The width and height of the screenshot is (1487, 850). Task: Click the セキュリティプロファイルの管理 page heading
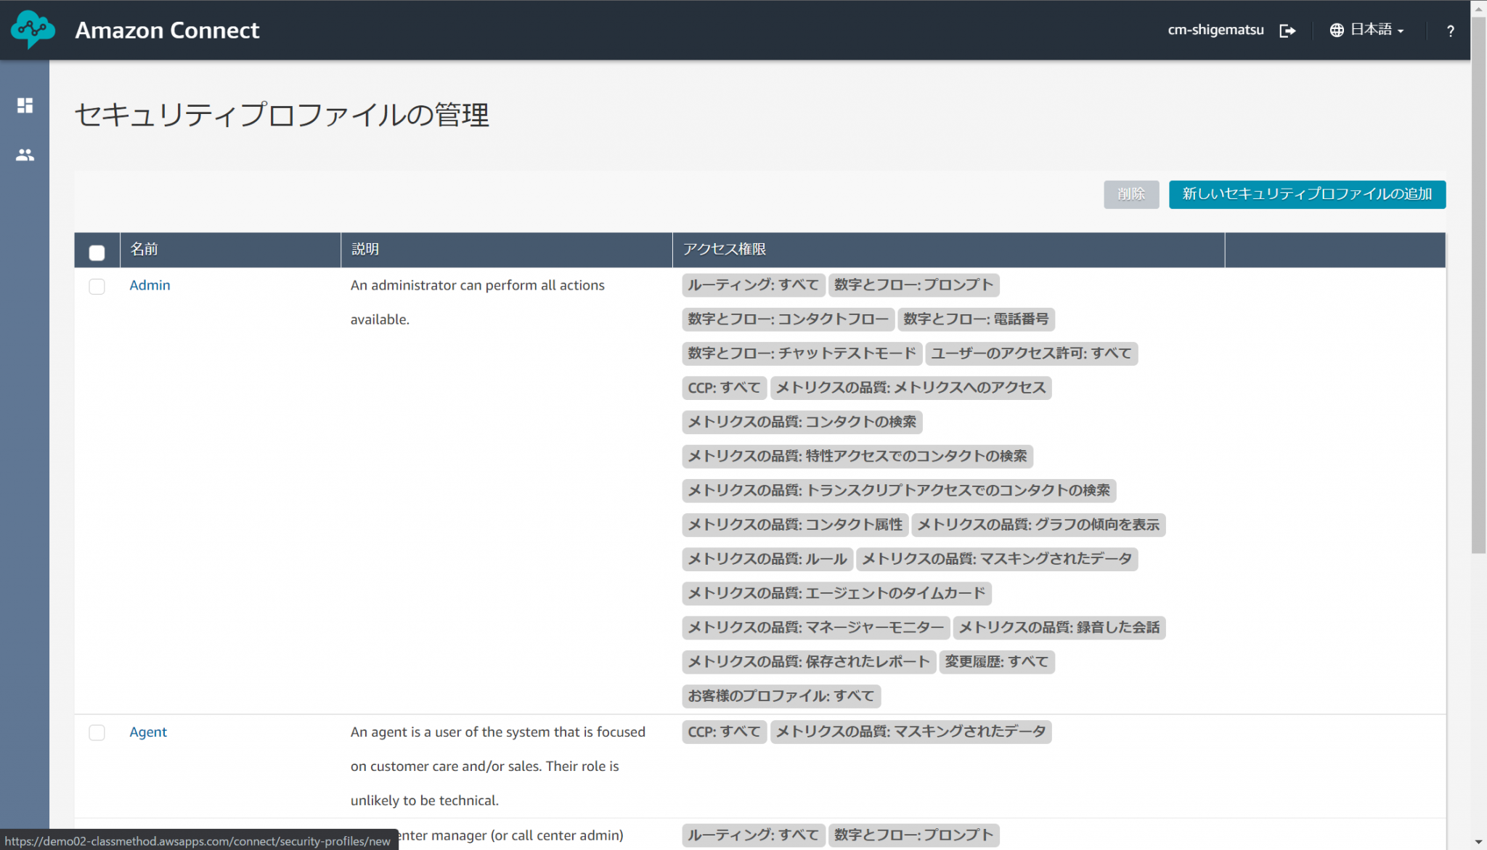(x=282, y=115)
